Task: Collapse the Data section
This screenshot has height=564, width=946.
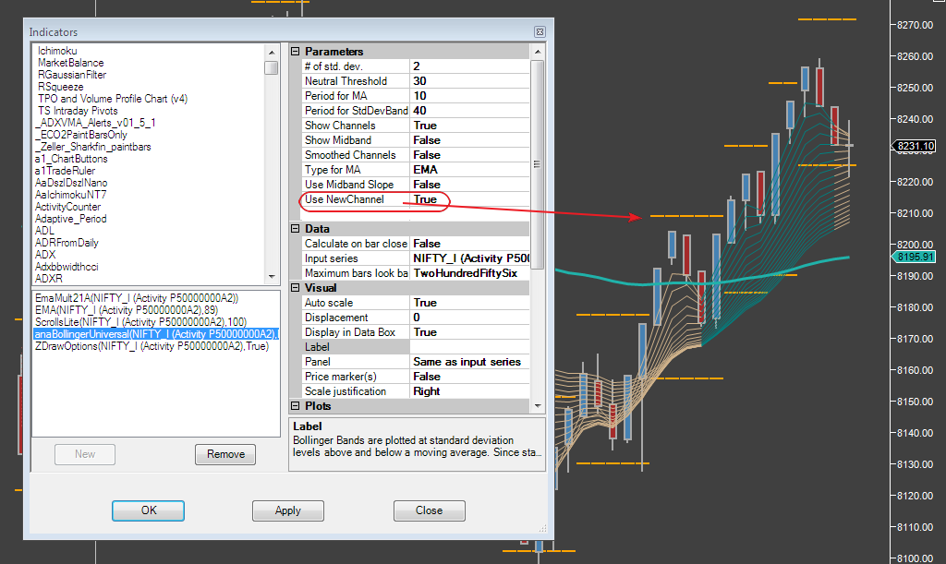Action: 295,228
